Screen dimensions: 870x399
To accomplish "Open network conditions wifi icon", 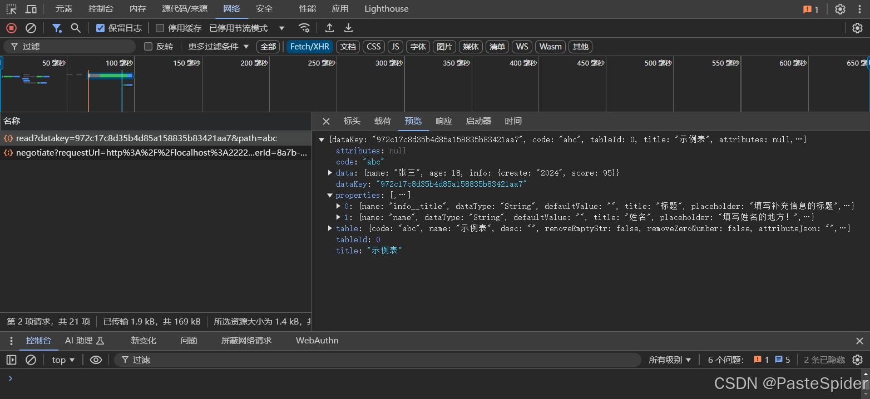I will pyautogui.click(x=304, y=28).
